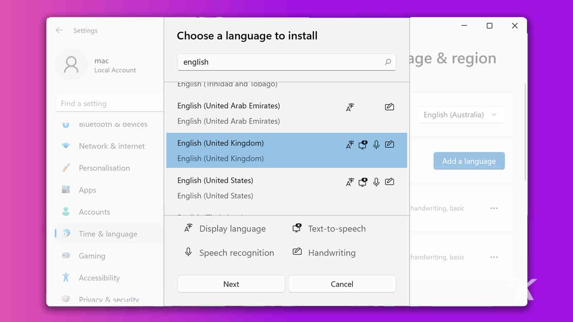
Task: Click inside the Find a setting search field
Action: (100, 103)
